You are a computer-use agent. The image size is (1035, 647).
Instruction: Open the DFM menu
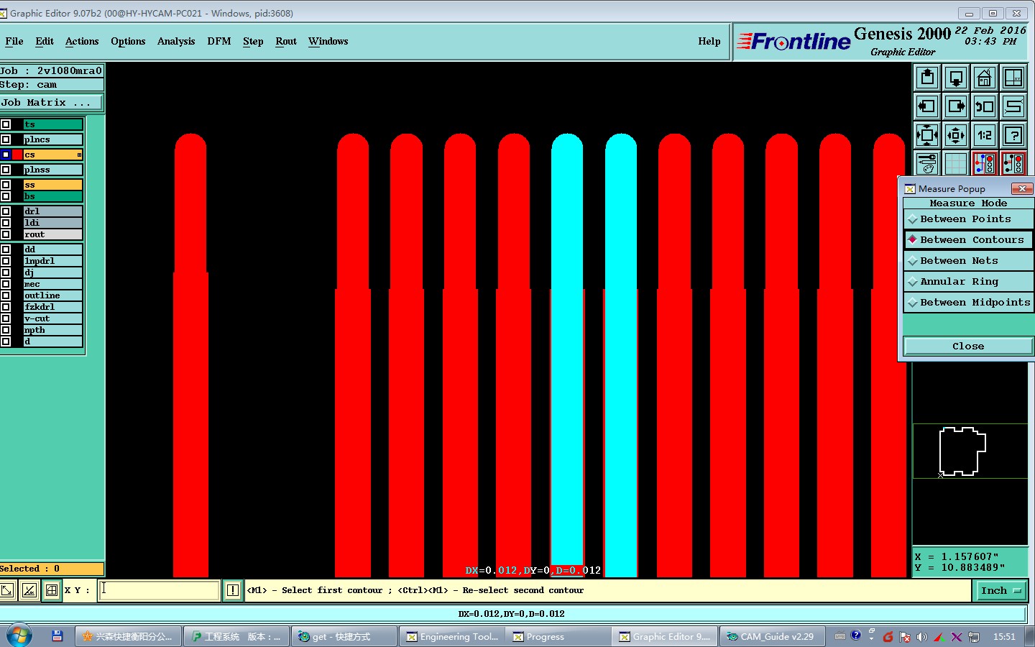coord(219,41)
